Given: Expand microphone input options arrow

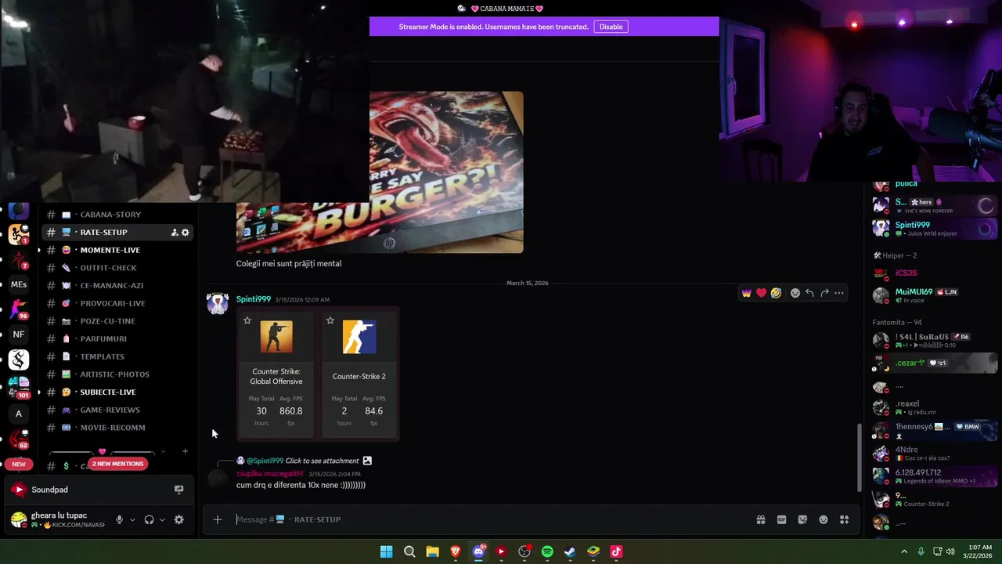Looking at the screenshot, I should point(132,519).
